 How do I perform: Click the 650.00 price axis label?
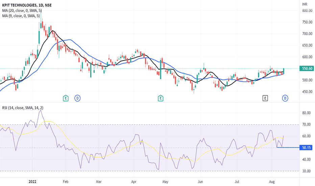tap(307, 45)
